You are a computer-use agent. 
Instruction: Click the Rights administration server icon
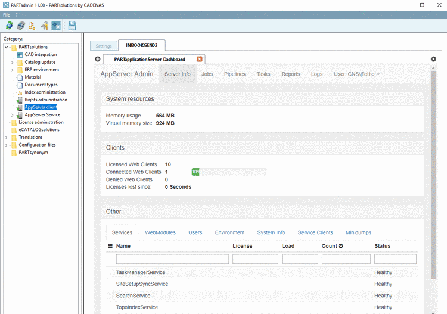[20, 100]
